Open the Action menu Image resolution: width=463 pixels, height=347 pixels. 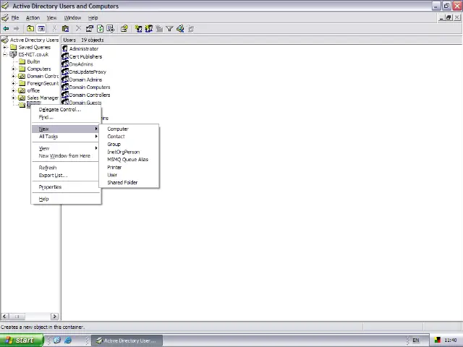33,17
